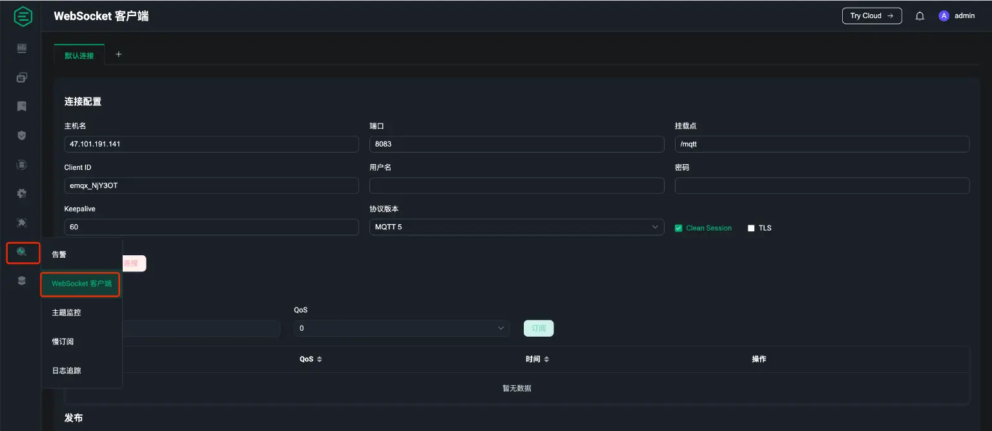
Task: Click the shield access-control icon in sidebar
Action: tap(21, 135)
